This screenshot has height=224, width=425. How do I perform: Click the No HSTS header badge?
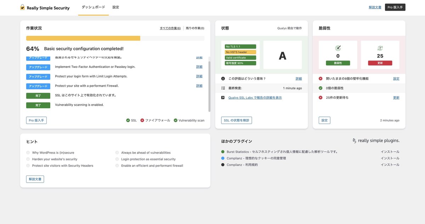[240, 52]
